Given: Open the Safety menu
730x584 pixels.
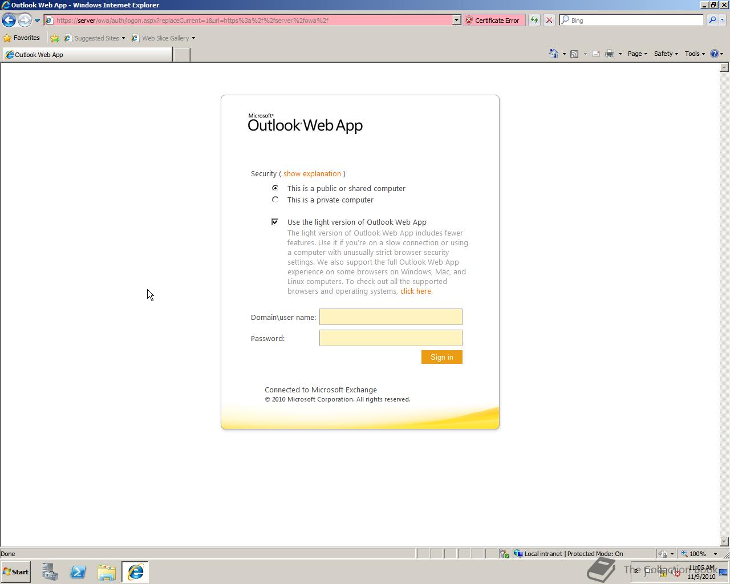Looking at the screenshot, I should [666, 54].
